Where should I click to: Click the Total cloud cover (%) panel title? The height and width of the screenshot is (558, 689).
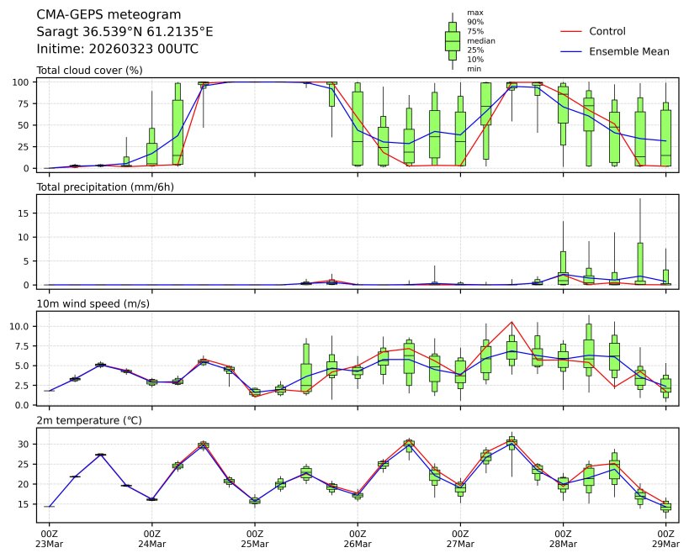pos(89,70)
